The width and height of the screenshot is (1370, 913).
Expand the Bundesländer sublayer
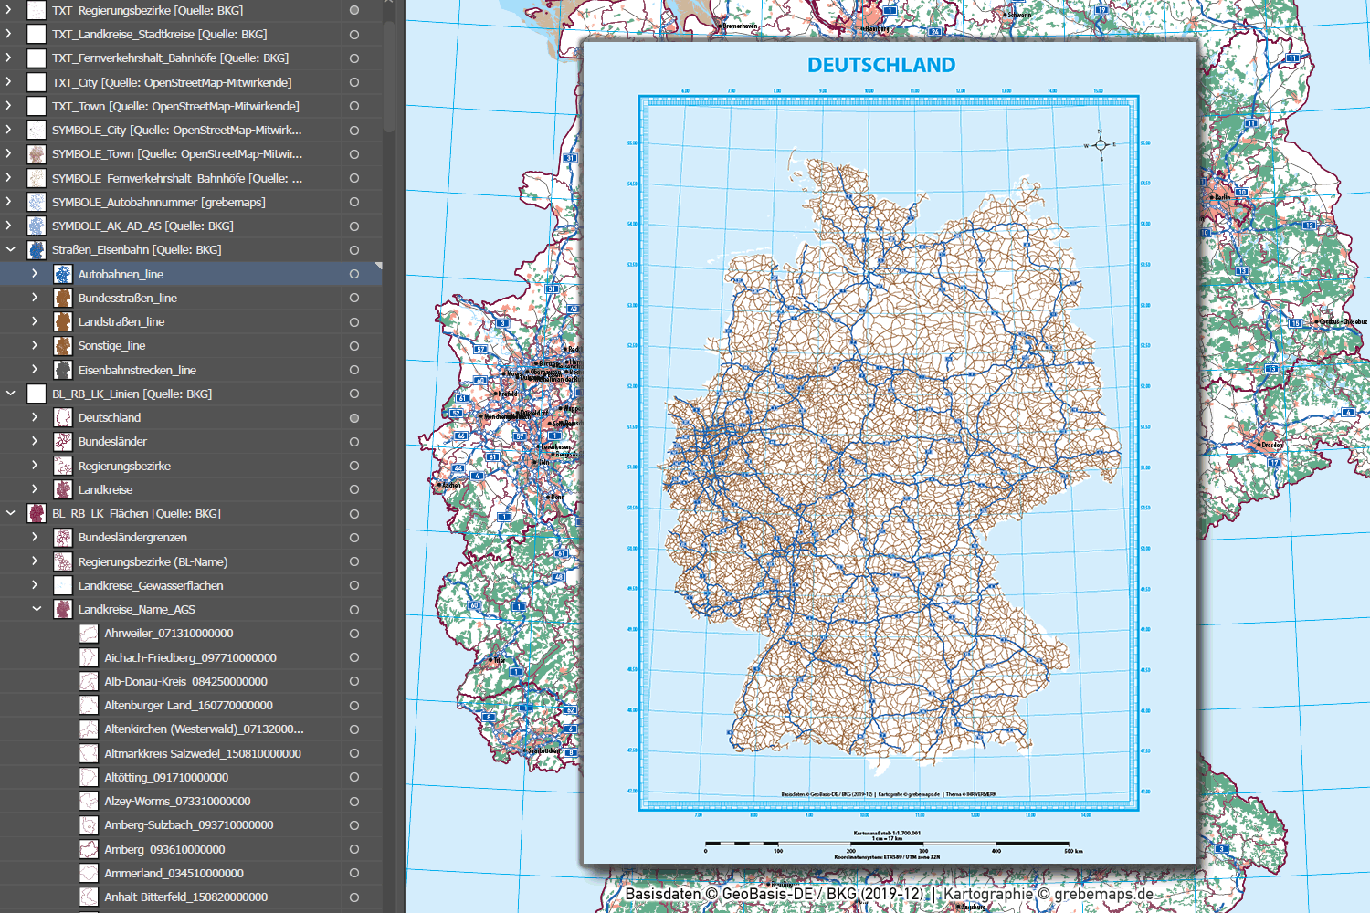tap(35, 441)
